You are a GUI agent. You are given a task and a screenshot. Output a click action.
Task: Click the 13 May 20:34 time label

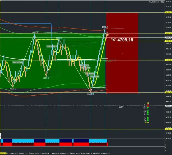pyautogui.click(x=44, y=153)
